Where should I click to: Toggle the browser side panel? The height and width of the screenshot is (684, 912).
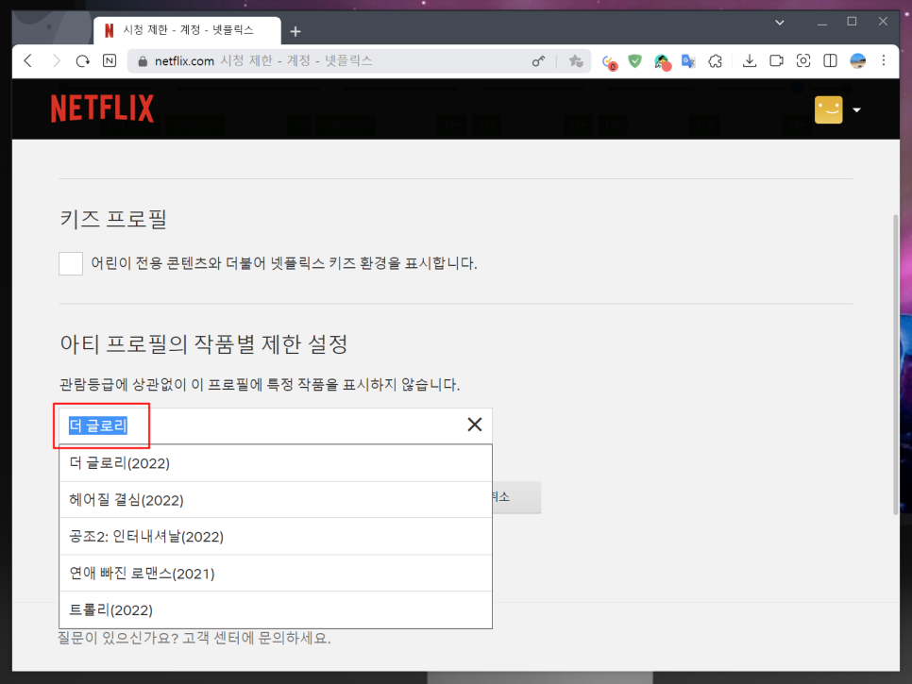coord(830,60)
